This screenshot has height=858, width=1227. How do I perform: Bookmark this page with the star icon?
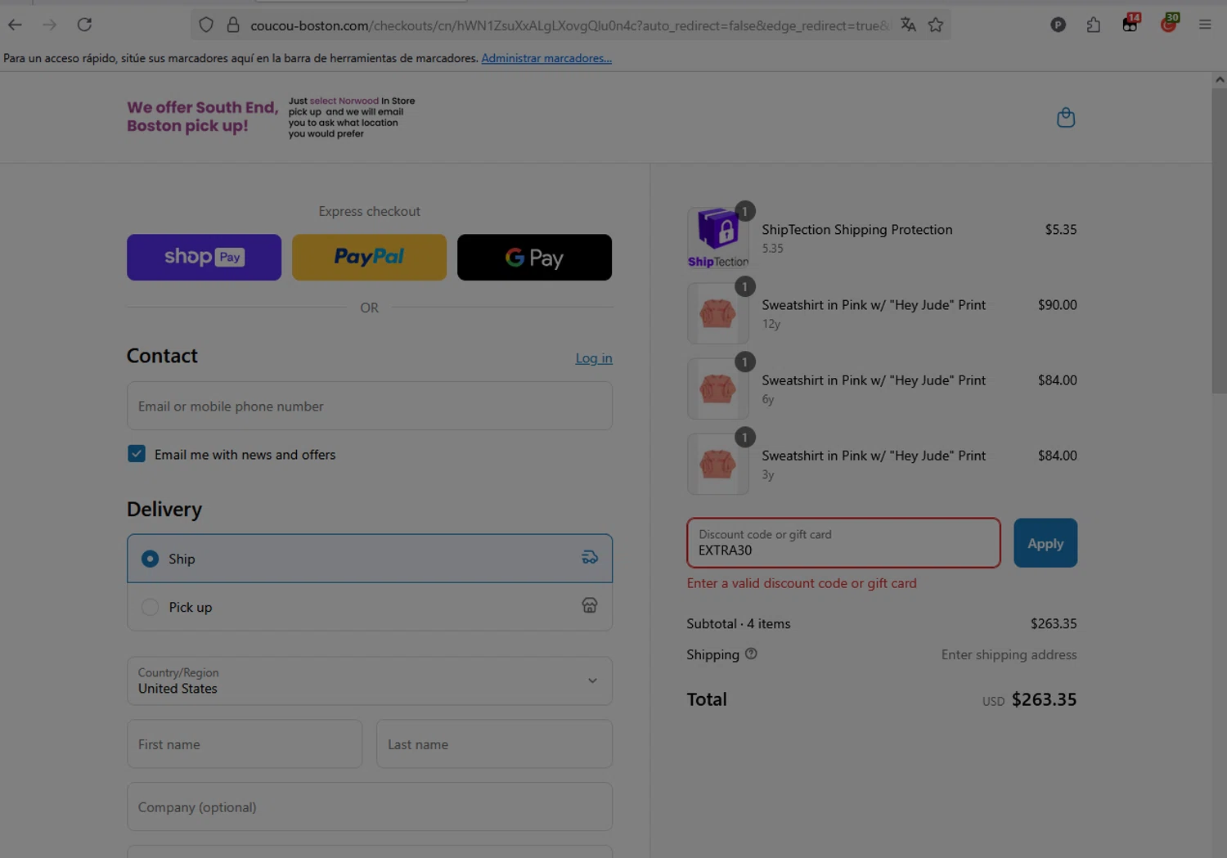point(936,25)
